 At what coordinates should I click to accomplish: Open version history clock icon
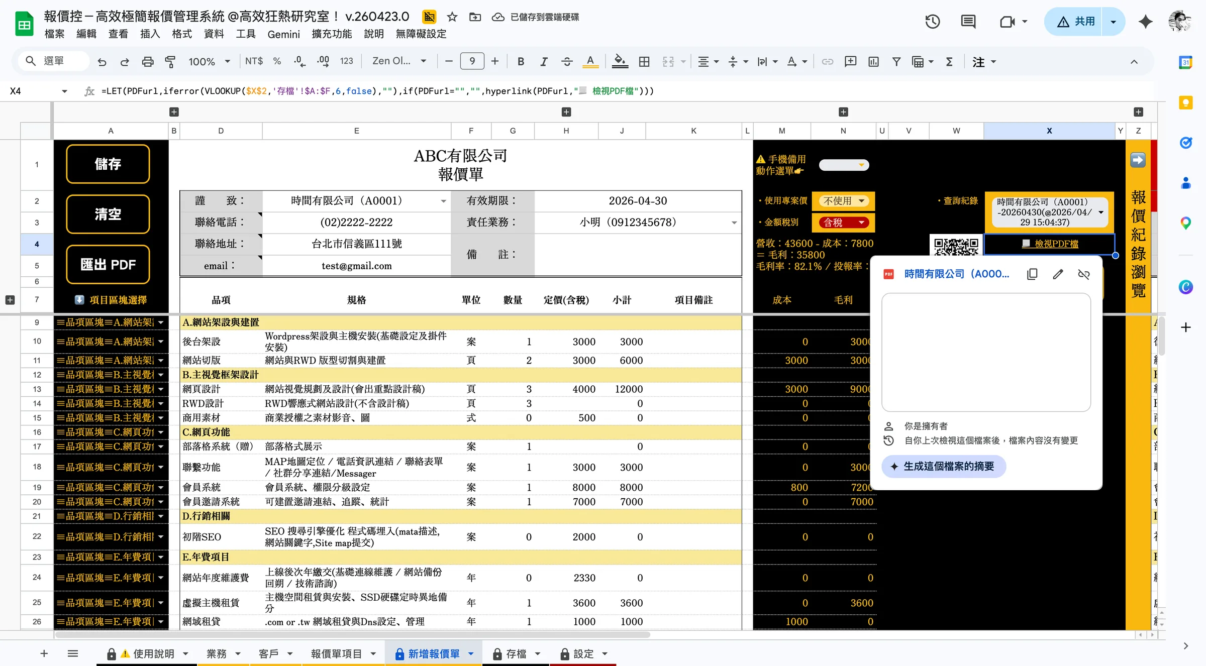pos(933,22)
